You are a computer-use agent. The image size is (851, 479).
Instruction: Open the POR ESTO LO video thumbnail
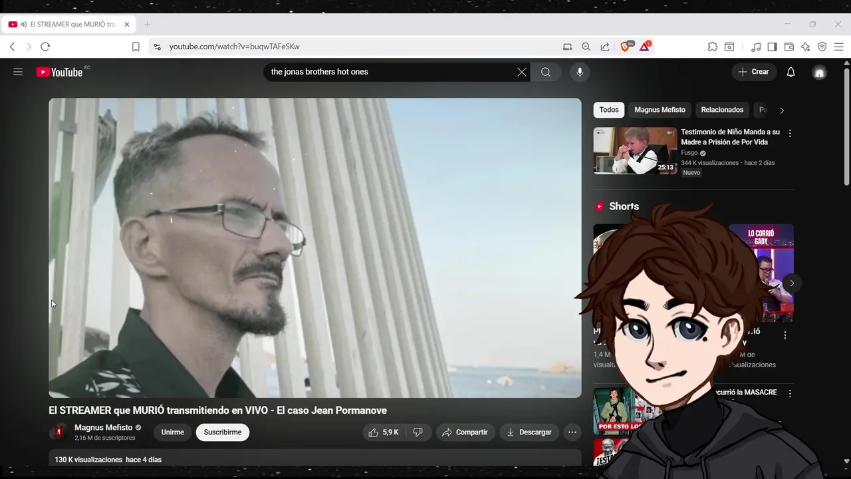point(618,411)
